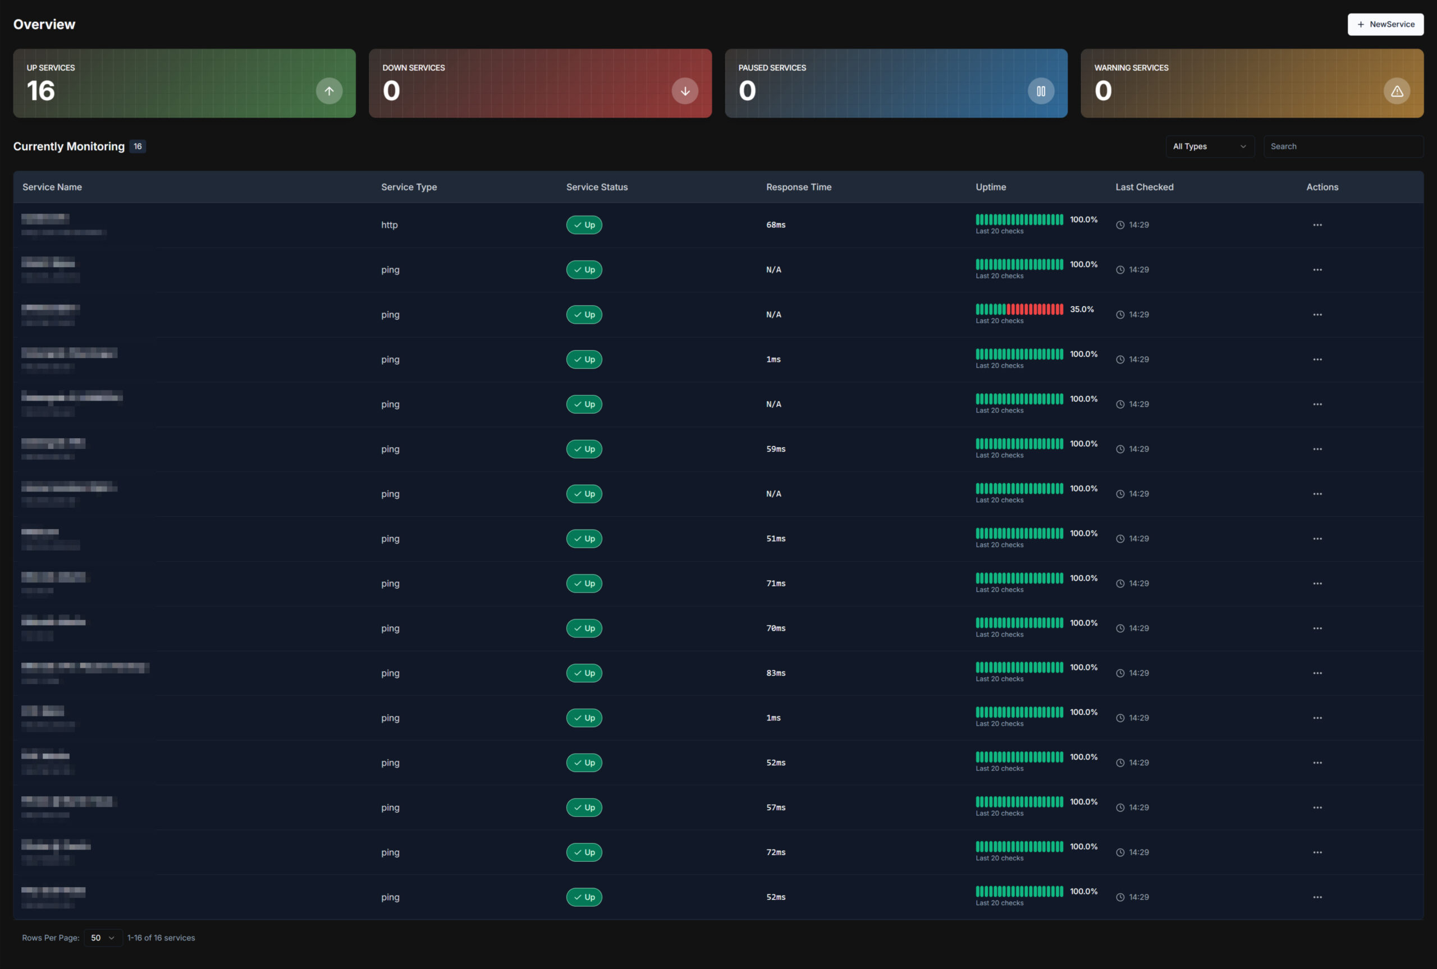This screenshot has width=1437, height=969.
Task: Click the up arrow icon in Up Services card
Action: point(329,91)
